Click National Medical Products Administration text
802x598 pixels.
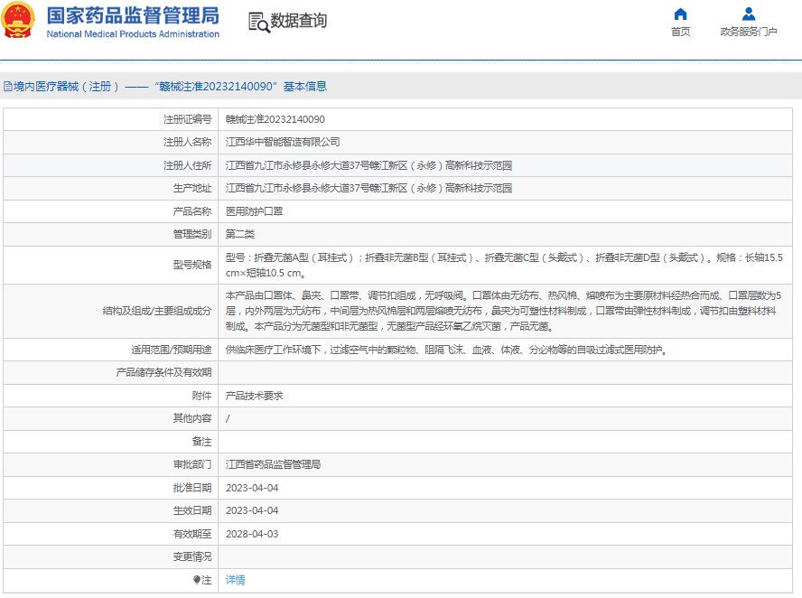(x=133, y=34)
